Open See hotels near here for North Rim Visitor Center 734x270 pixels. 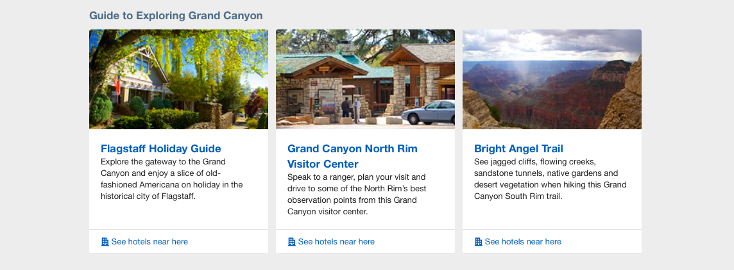pos(336,241)
